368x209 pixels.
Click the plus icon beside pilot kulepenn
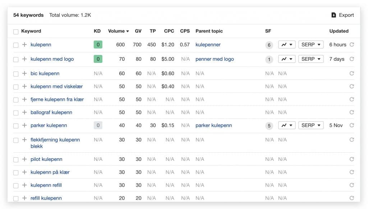tap(24, 159)
